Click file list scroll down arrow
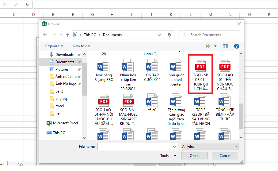278x171 pixels. pyautogui.click(x=241, y=138)
